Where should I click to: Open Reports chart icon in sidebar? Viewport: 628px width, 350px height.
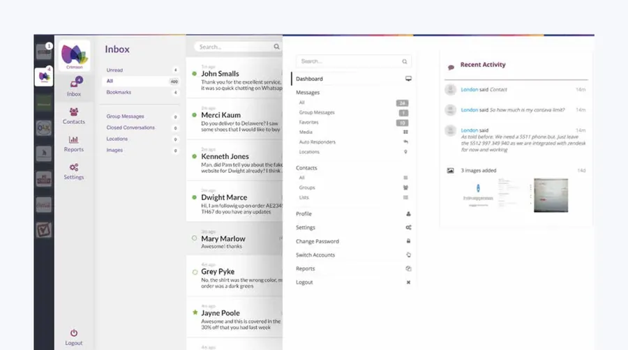tap(74, 139)
